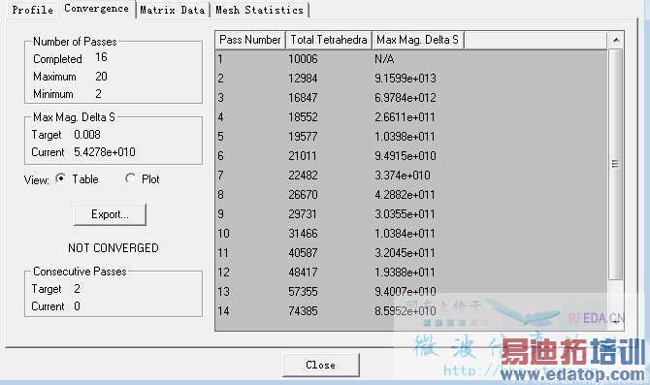Click the Close button

tap(321, 365)
